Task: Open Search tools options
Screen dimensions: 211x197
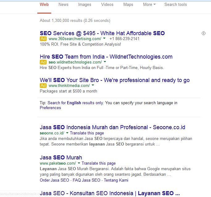Action: 175,5
